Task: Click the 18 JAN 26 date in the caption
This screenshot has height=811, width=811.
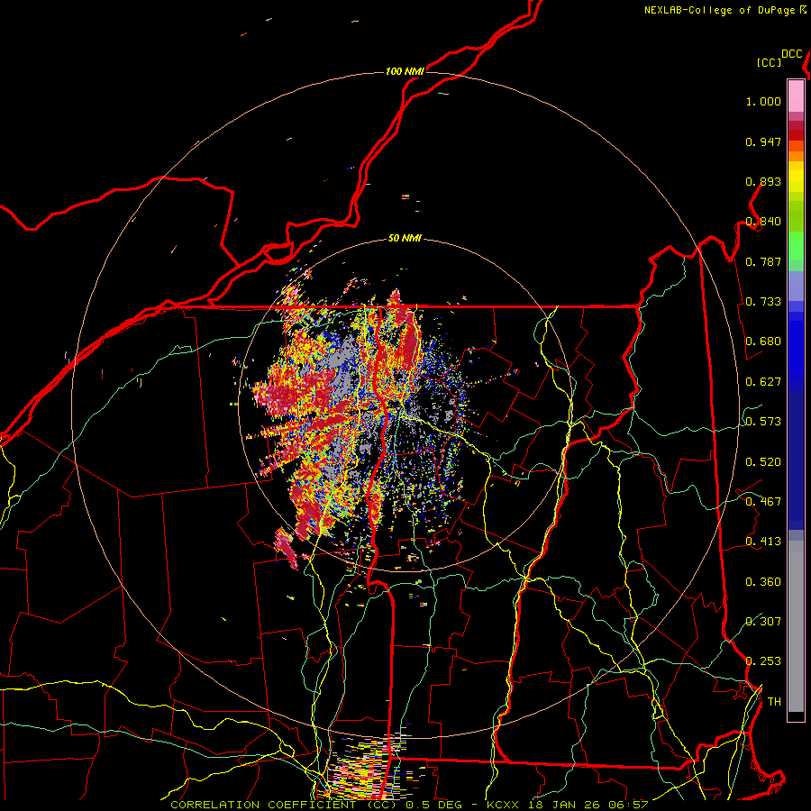Action: click(566, 805)
